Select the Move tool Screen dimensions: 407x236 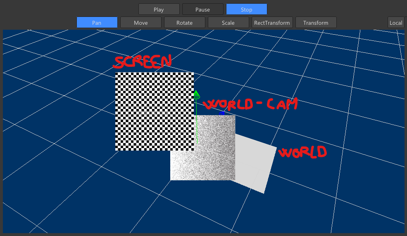(x=140, y=23)
